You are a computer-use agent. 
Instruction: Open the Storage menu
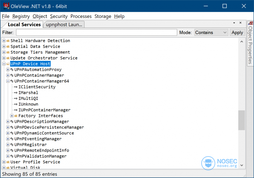coord(103,16)
